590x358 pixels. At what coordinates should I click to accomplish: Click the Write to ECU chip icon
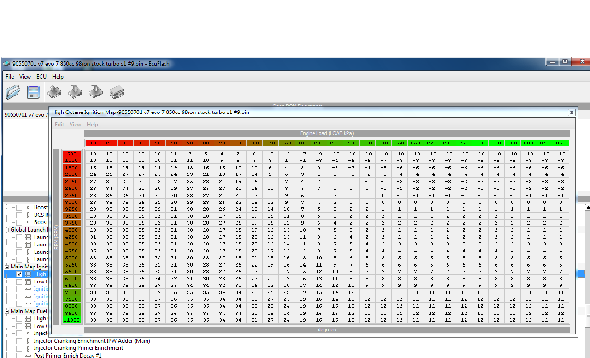(75, 92)
